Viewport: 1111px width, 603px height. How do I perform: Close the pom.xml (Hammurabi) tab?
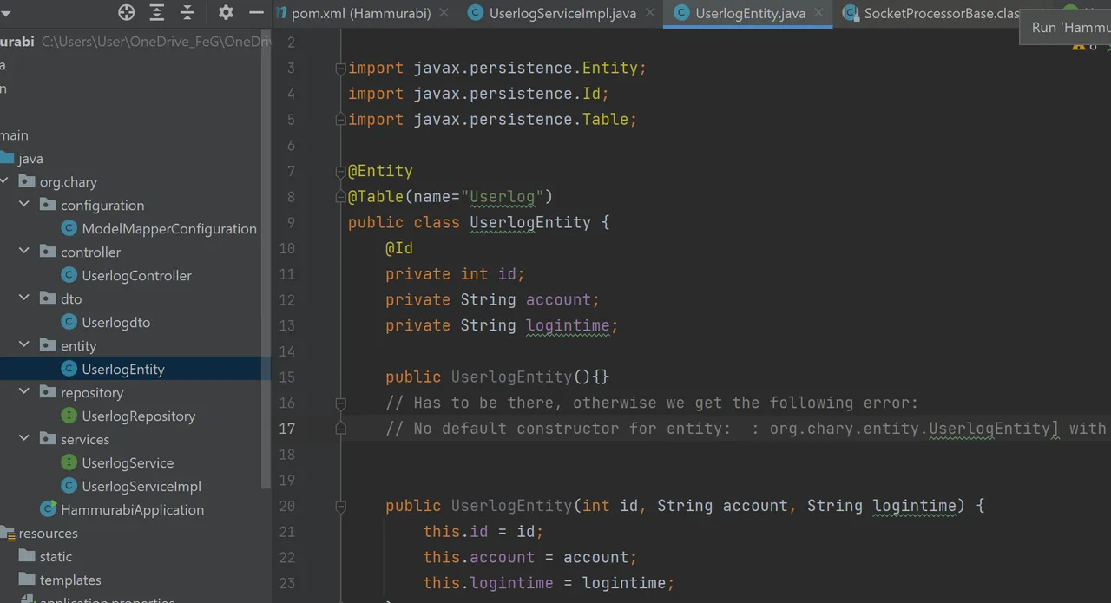(x=444, y=13)
